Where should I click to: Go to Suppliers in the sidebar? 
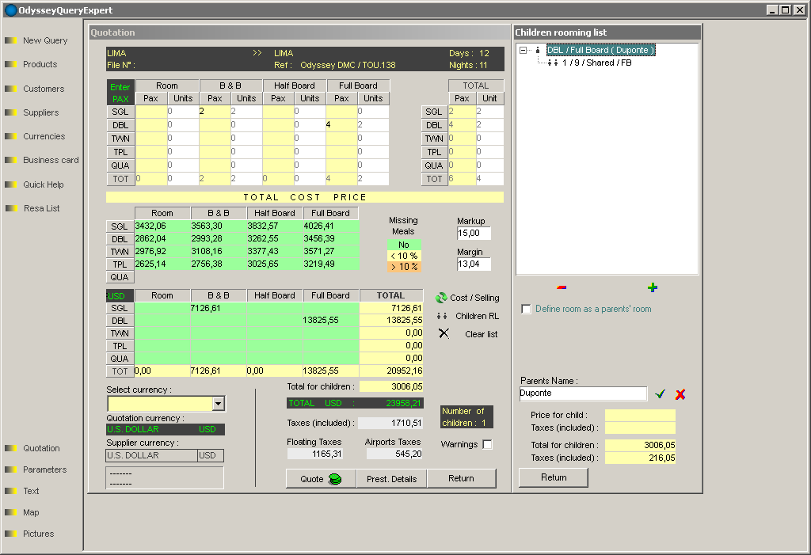tap(40, 112)
